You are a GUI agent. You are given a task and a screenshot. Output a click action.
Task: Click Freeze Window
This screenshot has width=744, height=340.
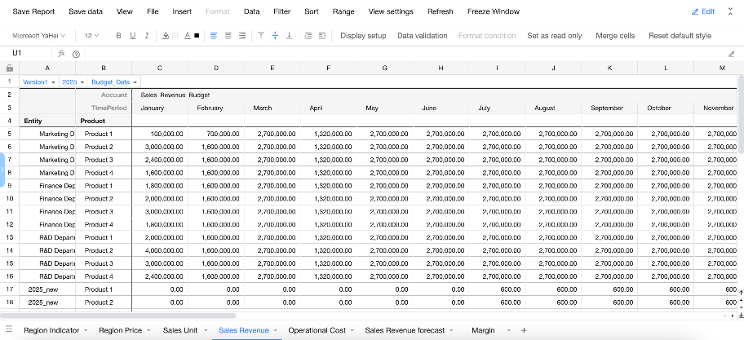click(494, 11)
